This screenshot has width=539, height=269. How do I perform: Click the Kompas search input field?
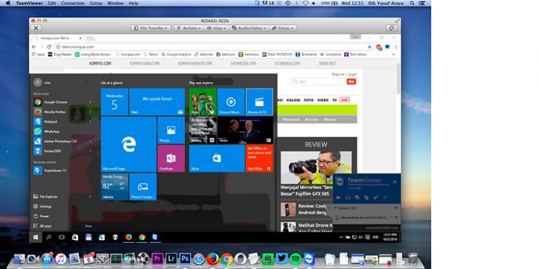click(x=319, y=81)
